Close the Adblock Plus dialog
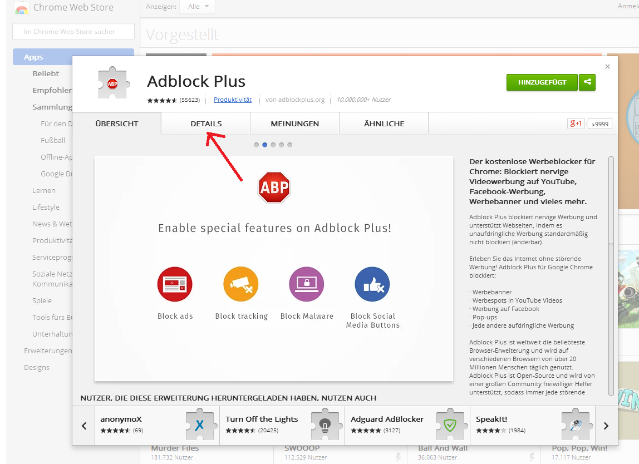Screen dimensions: 639x464 tap(607, 66)
